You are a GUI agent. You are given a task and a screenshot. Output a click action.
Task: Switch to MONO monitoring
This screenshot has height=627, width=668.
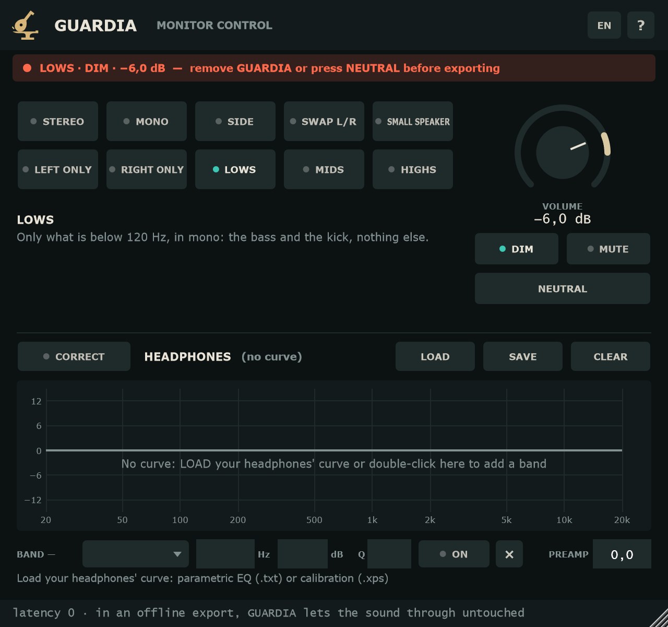(x=147, y=121)
